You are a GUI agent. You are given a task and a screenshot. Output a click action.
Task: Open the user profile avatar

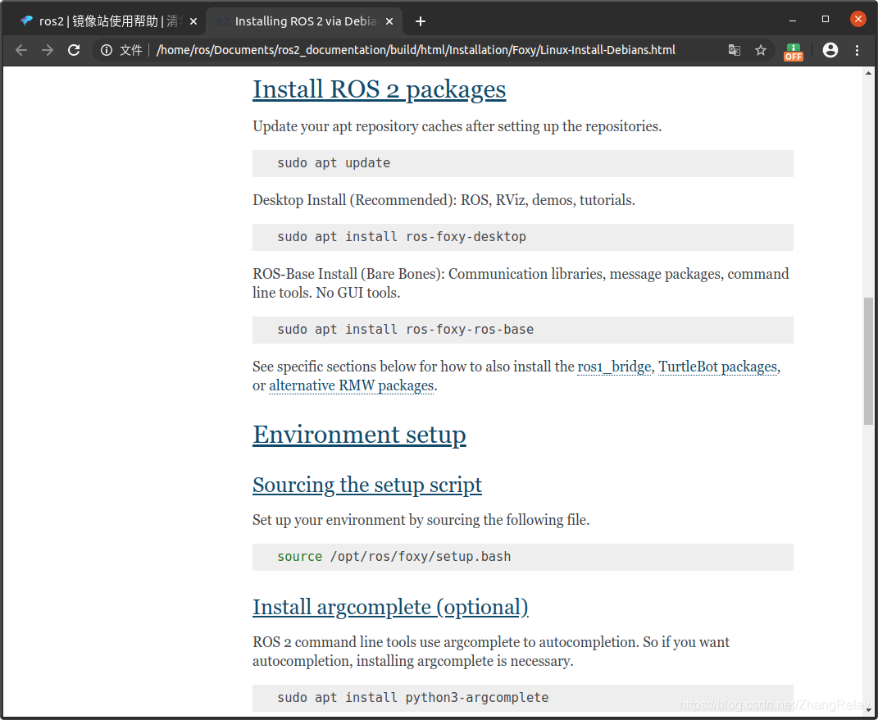pyautogui.click(x=830, y=50)
